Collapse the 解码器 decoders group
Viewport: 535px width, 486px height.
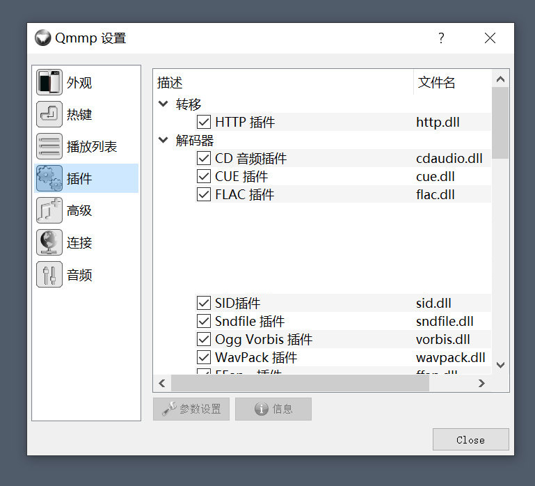tap(163, 141)
